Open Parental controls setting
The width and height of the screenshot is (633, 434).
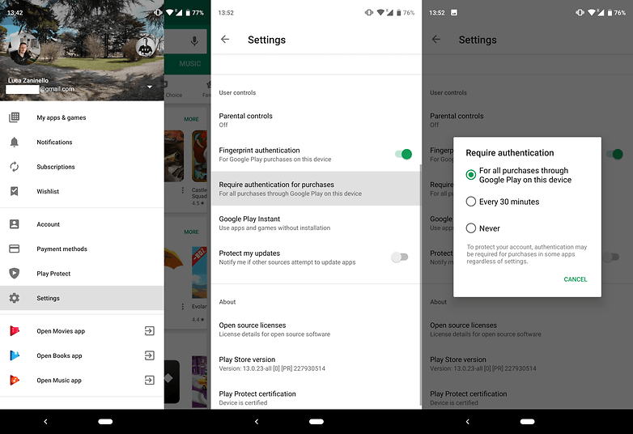316,120
